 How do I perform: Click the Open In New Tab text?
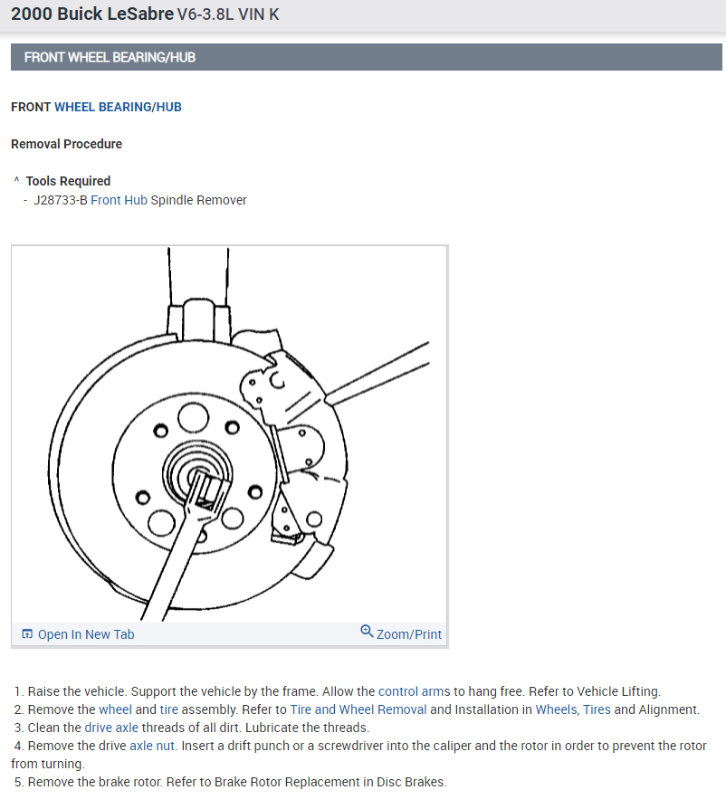click(86, 634)
